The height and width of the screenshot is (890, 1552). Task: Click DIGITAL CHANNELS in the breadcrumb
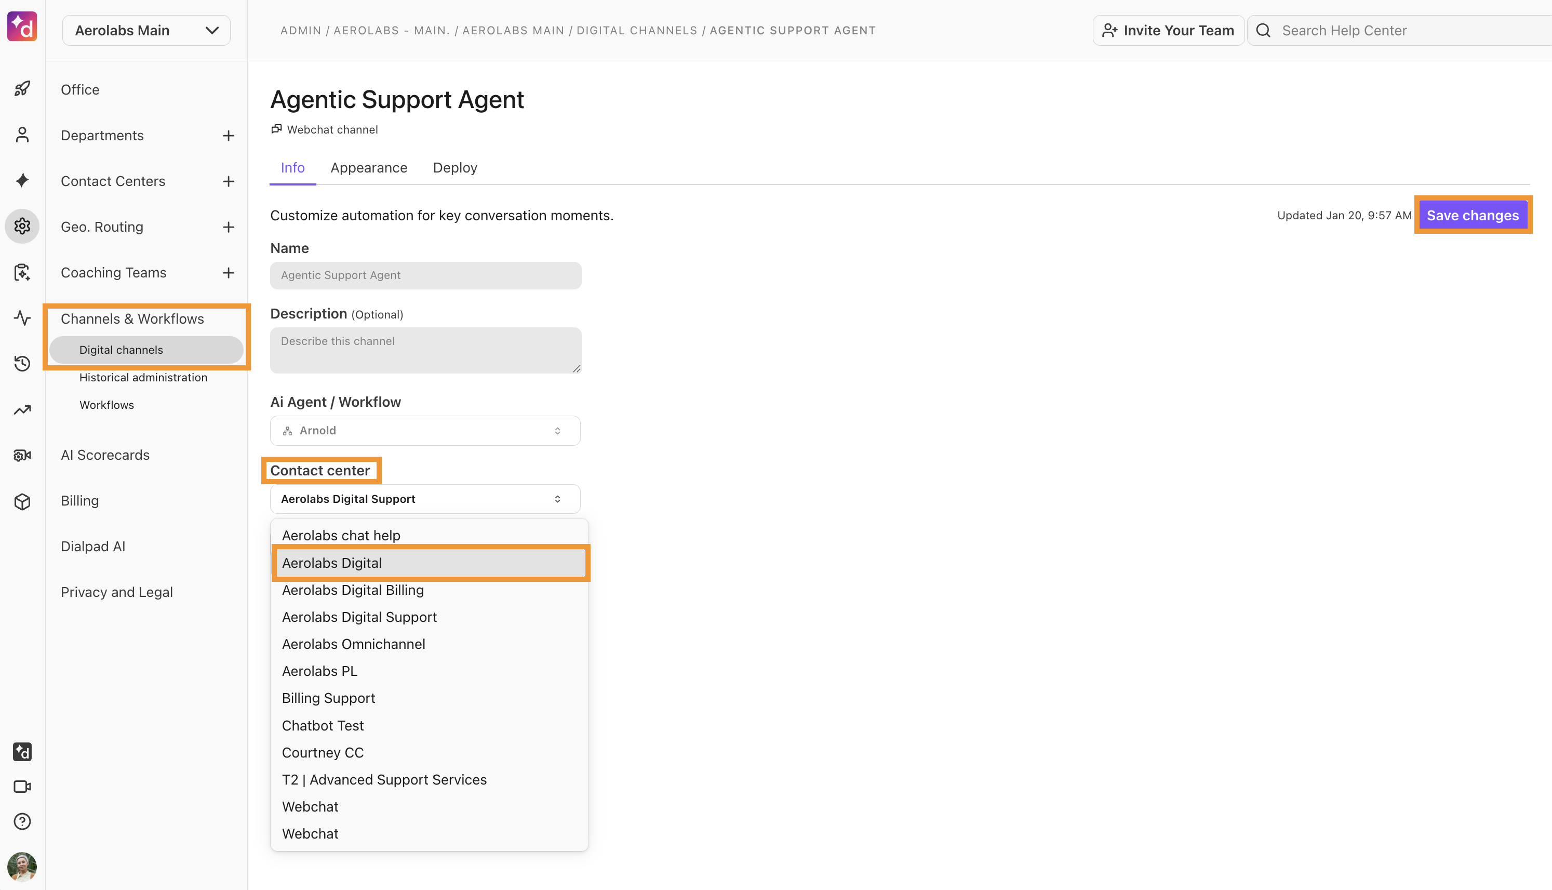pyautogui.click(x=637, y=31)
